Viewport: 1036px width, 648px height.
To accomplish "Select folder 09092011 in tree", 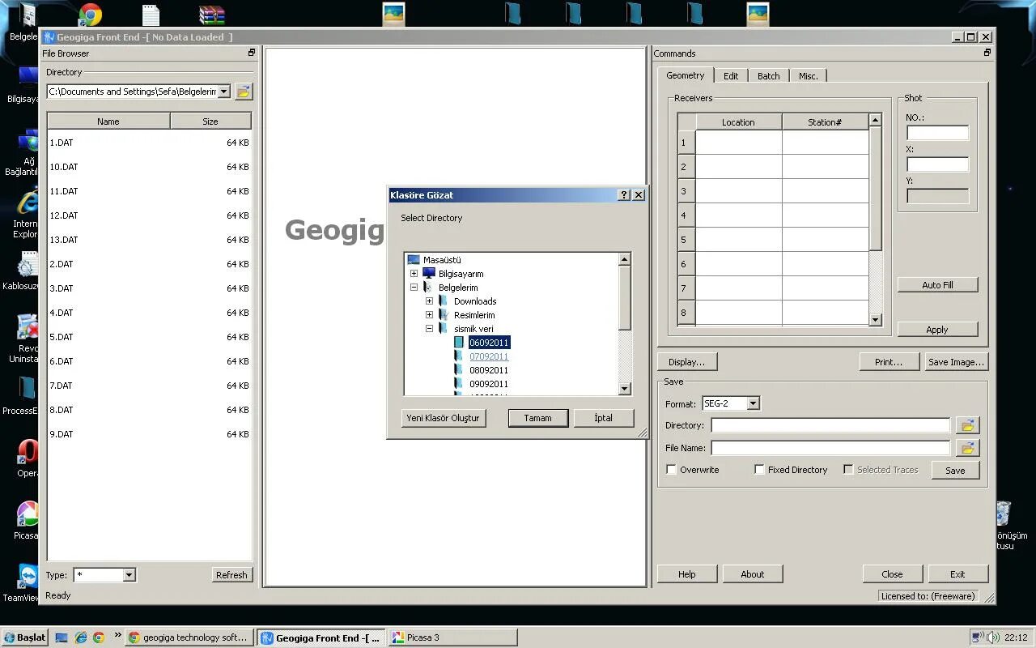I will [489, 384].
